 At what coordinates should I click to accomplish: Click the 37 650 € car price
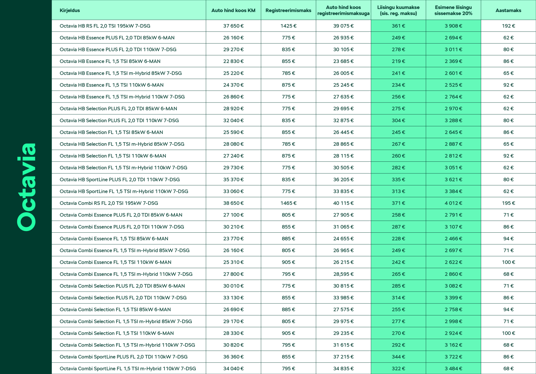[x=233, y=26]
